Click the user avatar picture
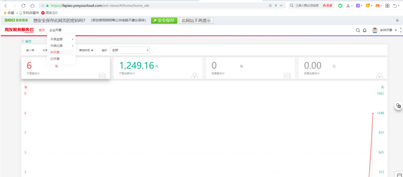403x177 pixels. pos(375,30)
